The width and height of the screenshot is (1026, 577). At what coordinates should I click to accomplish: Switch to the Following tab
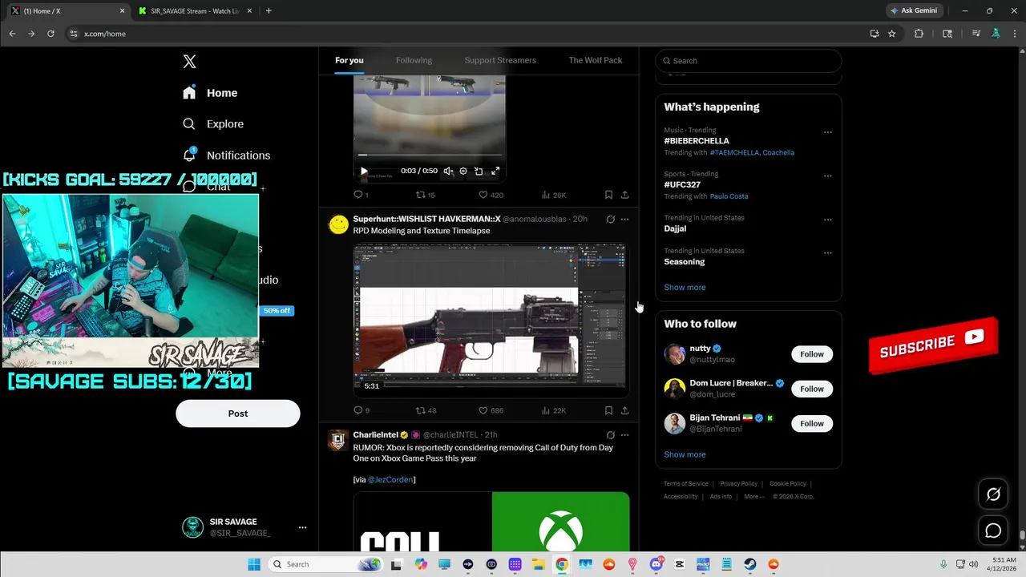[414, 60]
